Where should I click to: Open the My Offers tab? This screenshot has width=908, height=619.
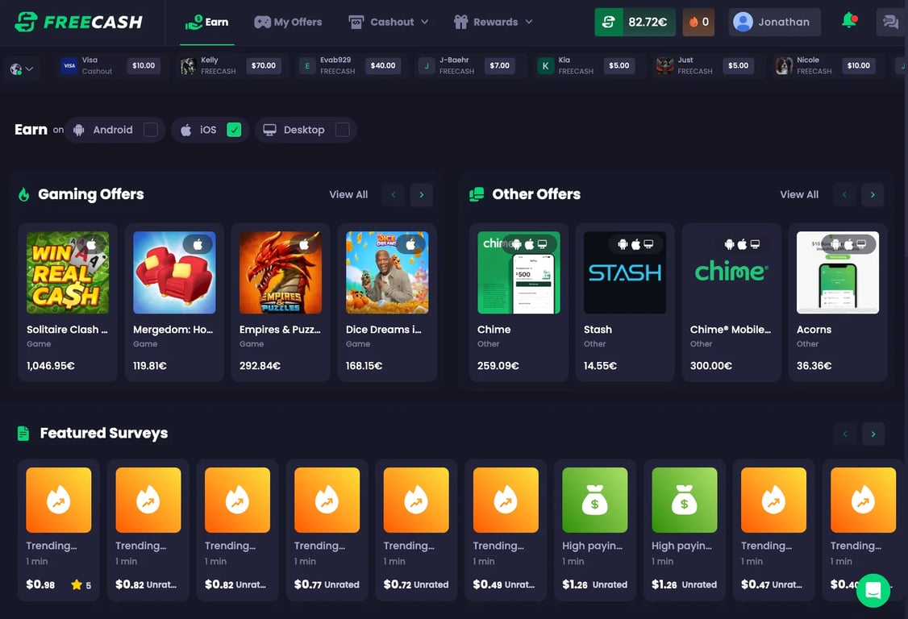click(x=288, y=22)
